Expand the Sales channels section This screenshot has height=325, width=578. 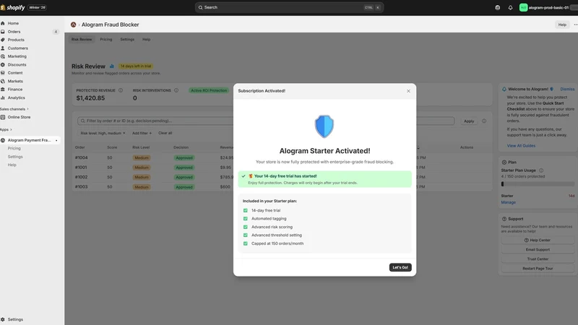(x=14, y=109)
